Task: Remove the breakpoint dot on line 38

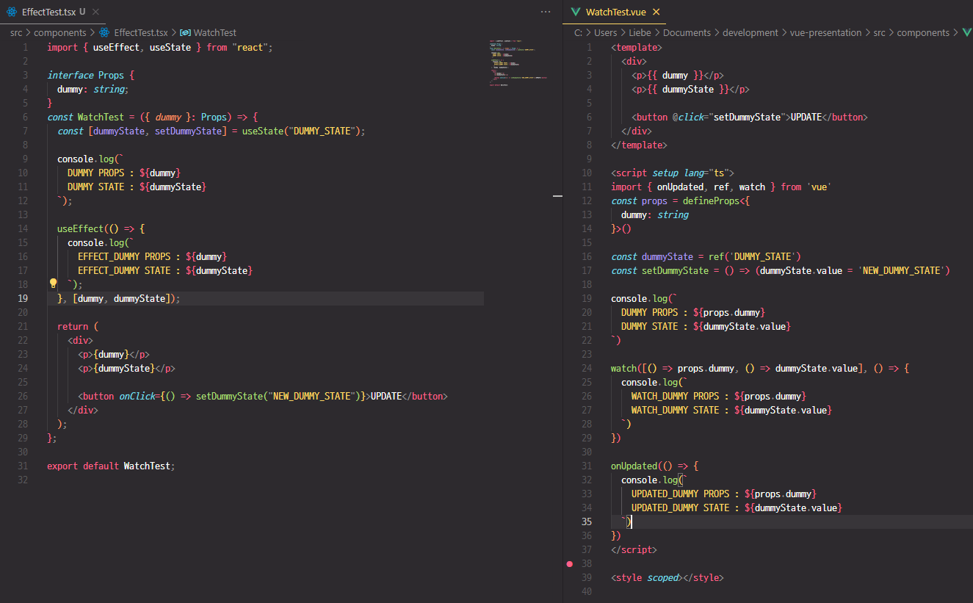Action: click(569, 564)
